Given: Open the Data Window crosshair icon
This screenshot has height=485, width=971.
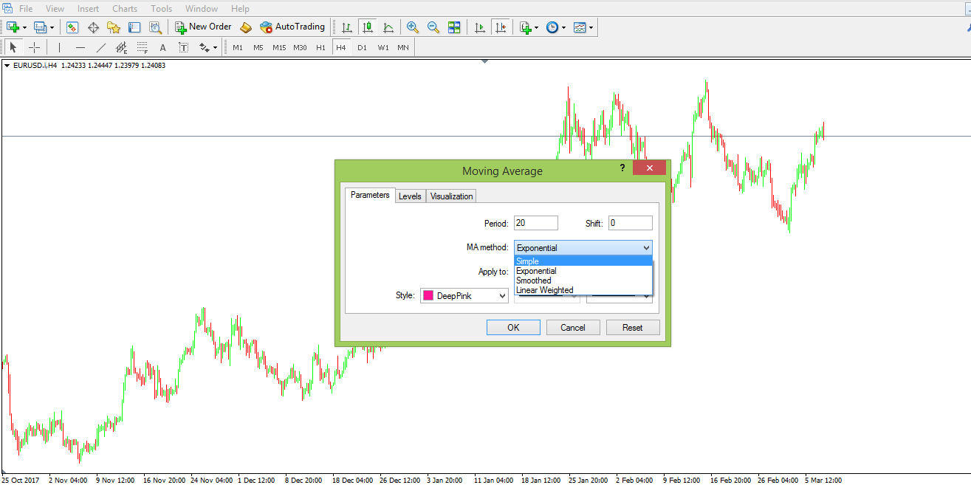Looking at the screenshot, I should tap(93, 27).
